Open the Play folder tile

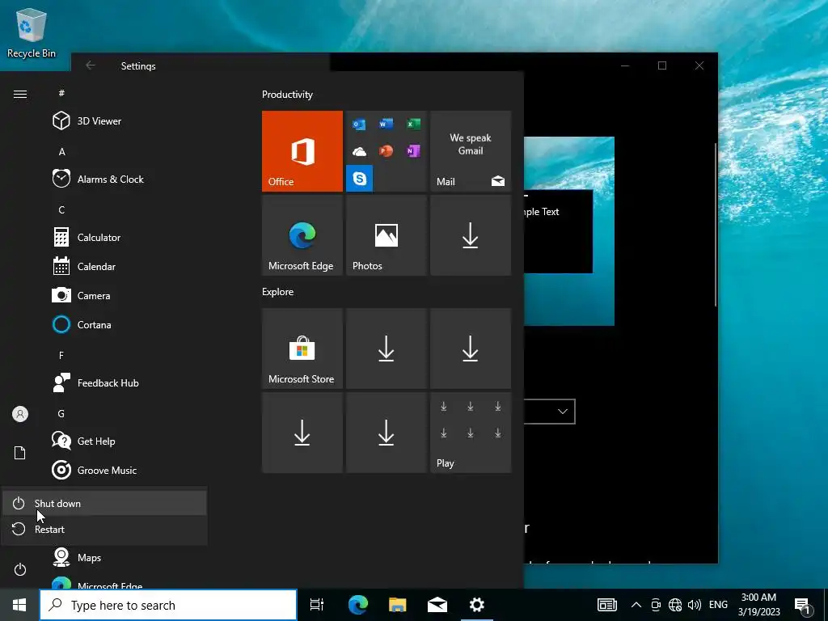tap(471, 433)
